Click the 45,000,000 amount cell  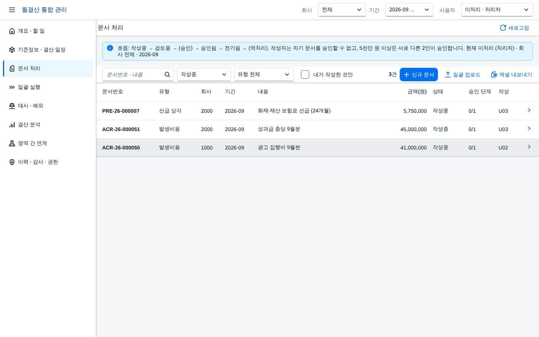[414, 129]
